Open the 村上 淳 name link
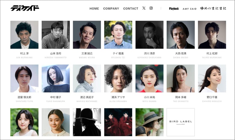Screen dimensions: 235x140 24,53
